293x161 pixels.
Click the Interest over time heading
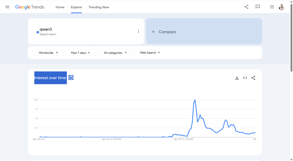click(x=50, y=78)
